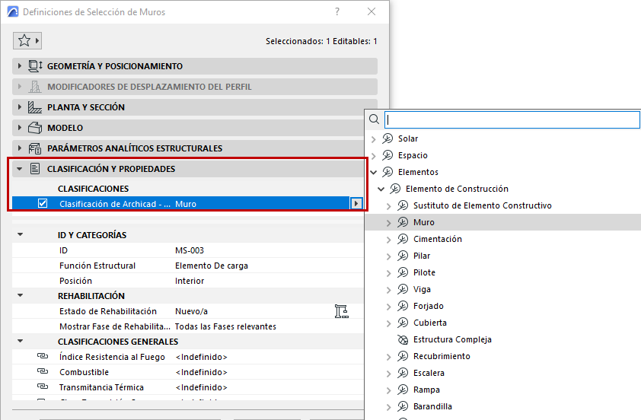This screenshot has height=420, width=641.
Task: Expand the Muro tree node
Action: (388, 223)
